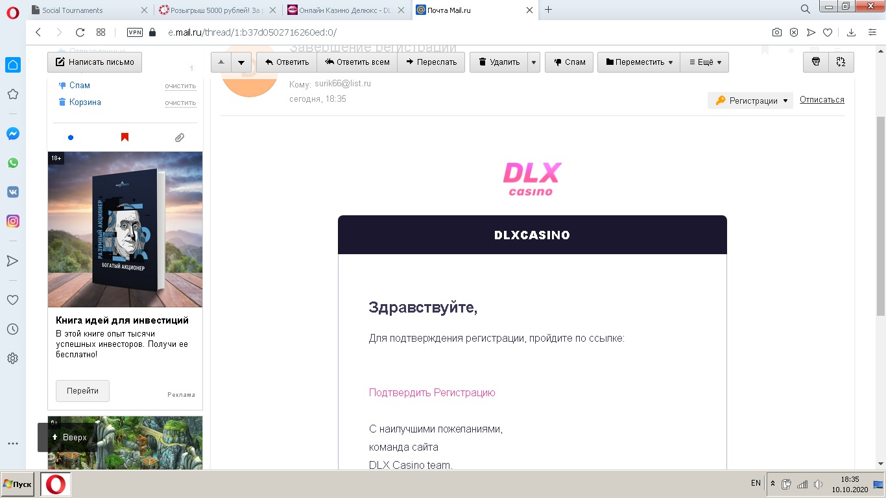
Task: Open the ad blocker shield icon
Action: point(794,32)
